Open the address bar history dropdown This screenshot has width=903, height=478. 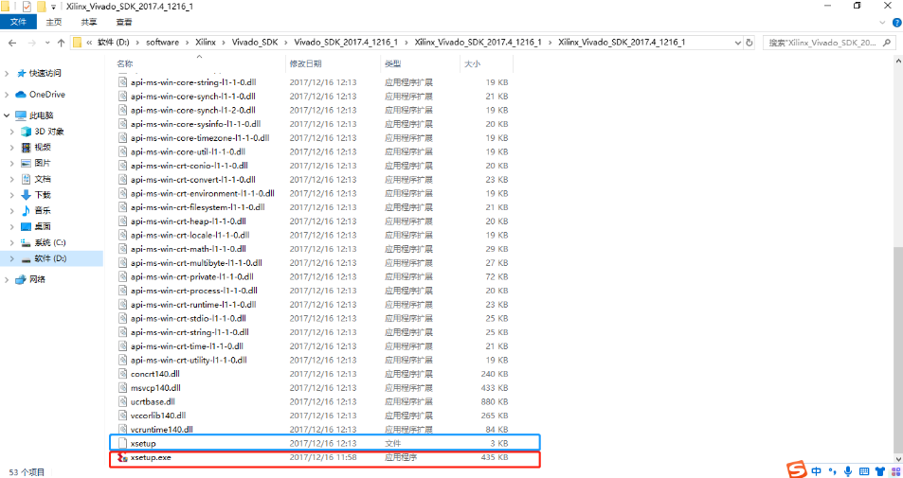pos(738,43)
